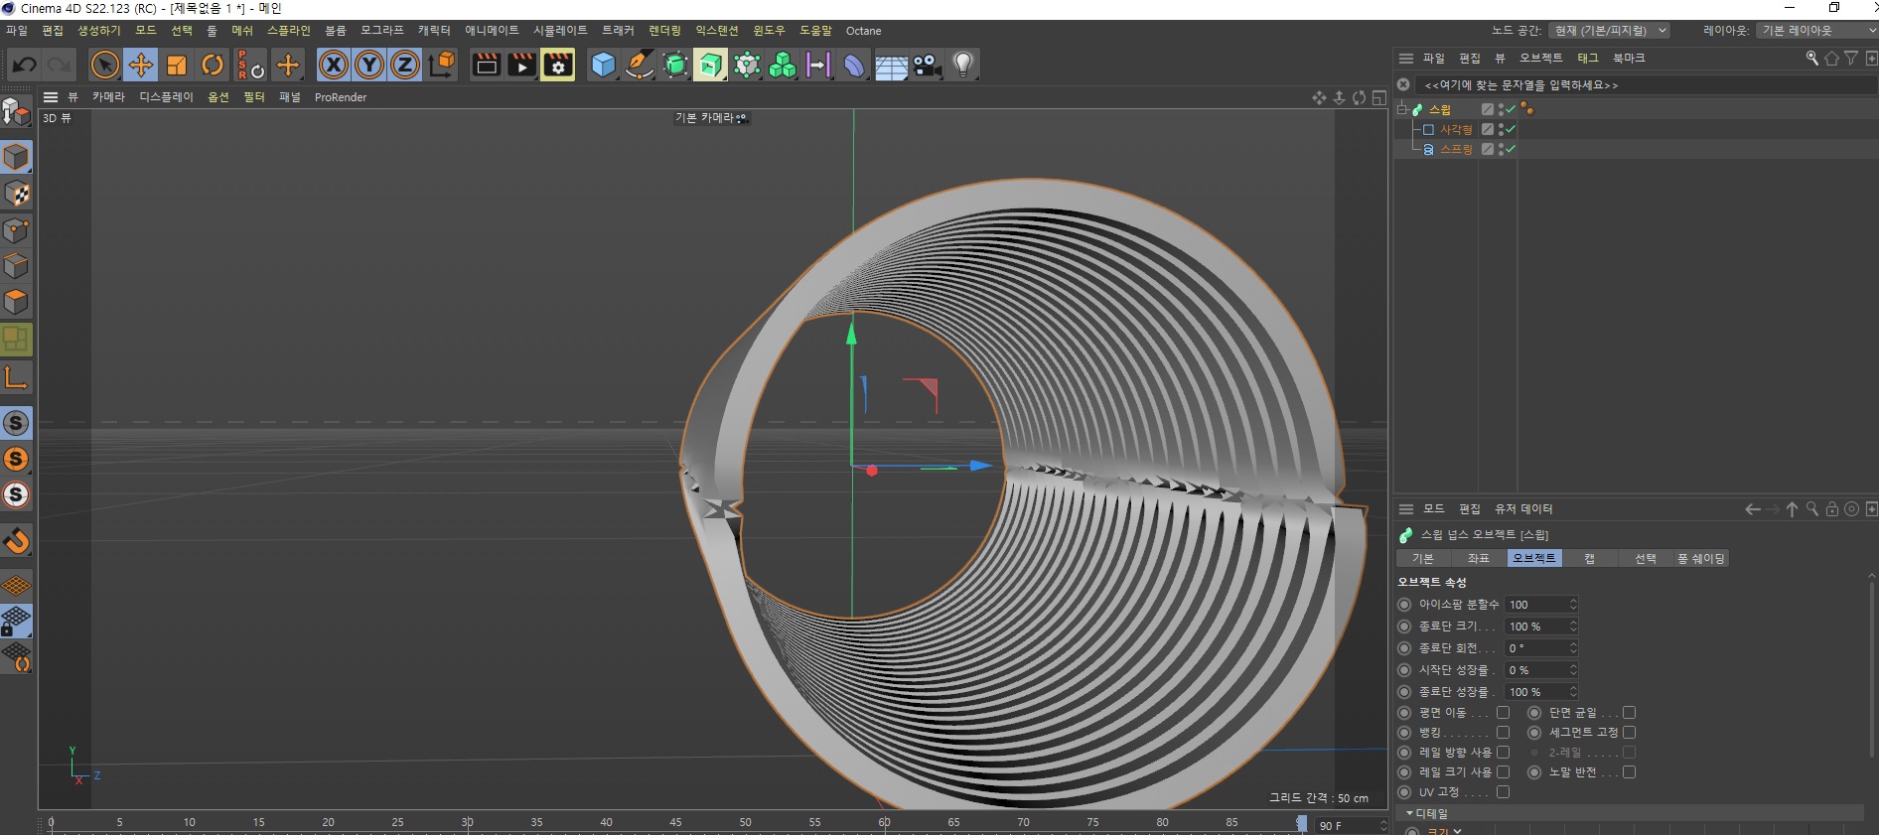
Task: Switch to Points mode
Action: tap(16, 230)
